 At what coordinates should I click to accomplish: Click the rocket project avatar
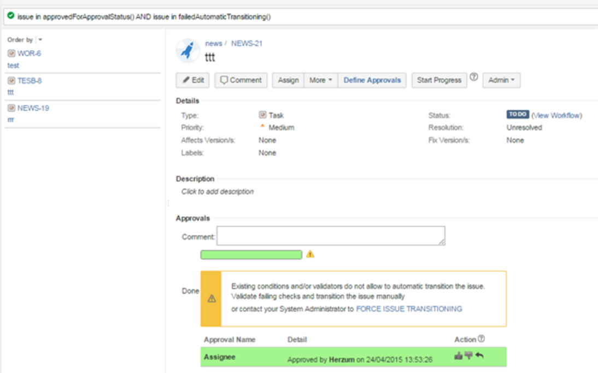point(187,51)
